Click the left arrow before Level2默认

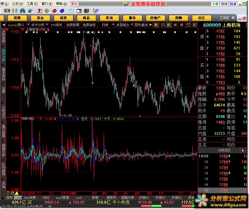(4, 25)
